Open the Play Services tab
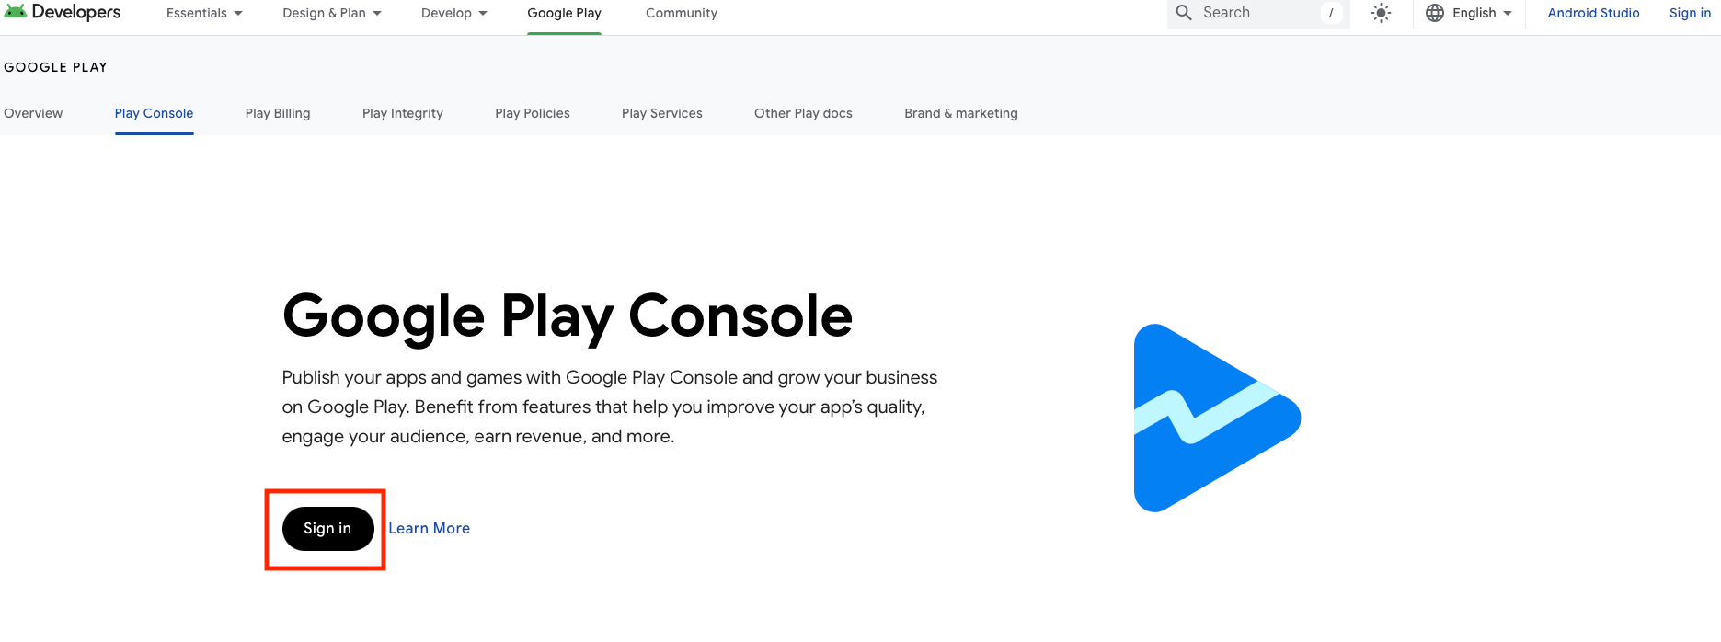The height and width of the screenshot is (642, 1721). [662, 113]
